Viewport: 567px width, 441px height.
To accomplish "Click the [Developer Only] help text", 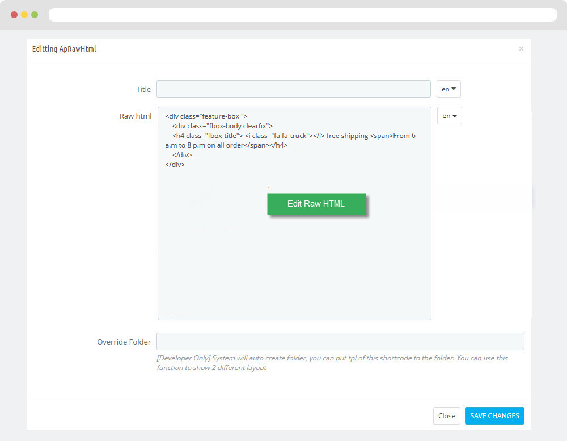I will click(332, 363).
